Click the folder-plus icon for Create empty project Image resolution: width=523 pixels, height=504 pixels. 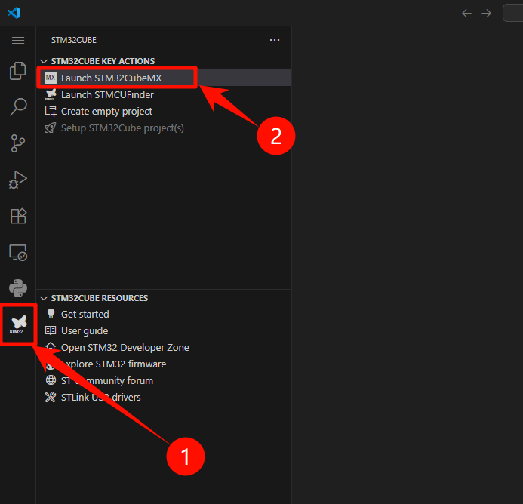pyautogui.click(x=51, y=111)
